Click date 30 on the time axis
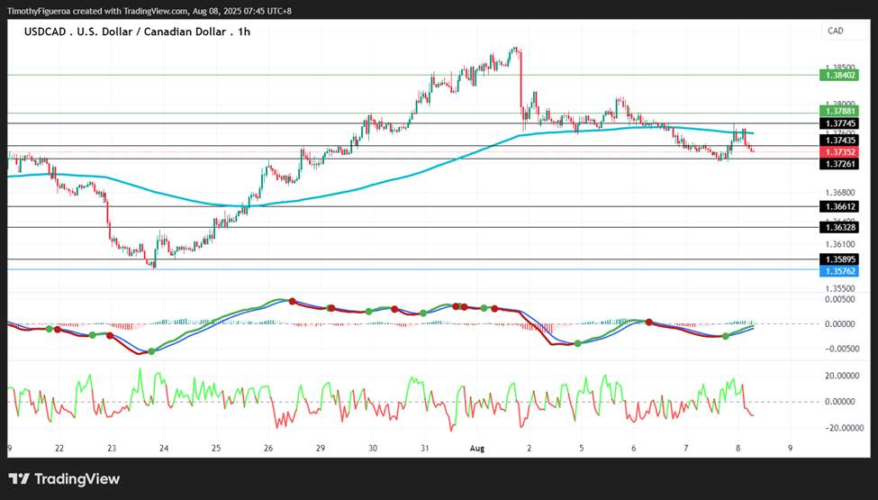The width and height of the screenshot is (878, 500). (x=373, y=449)
